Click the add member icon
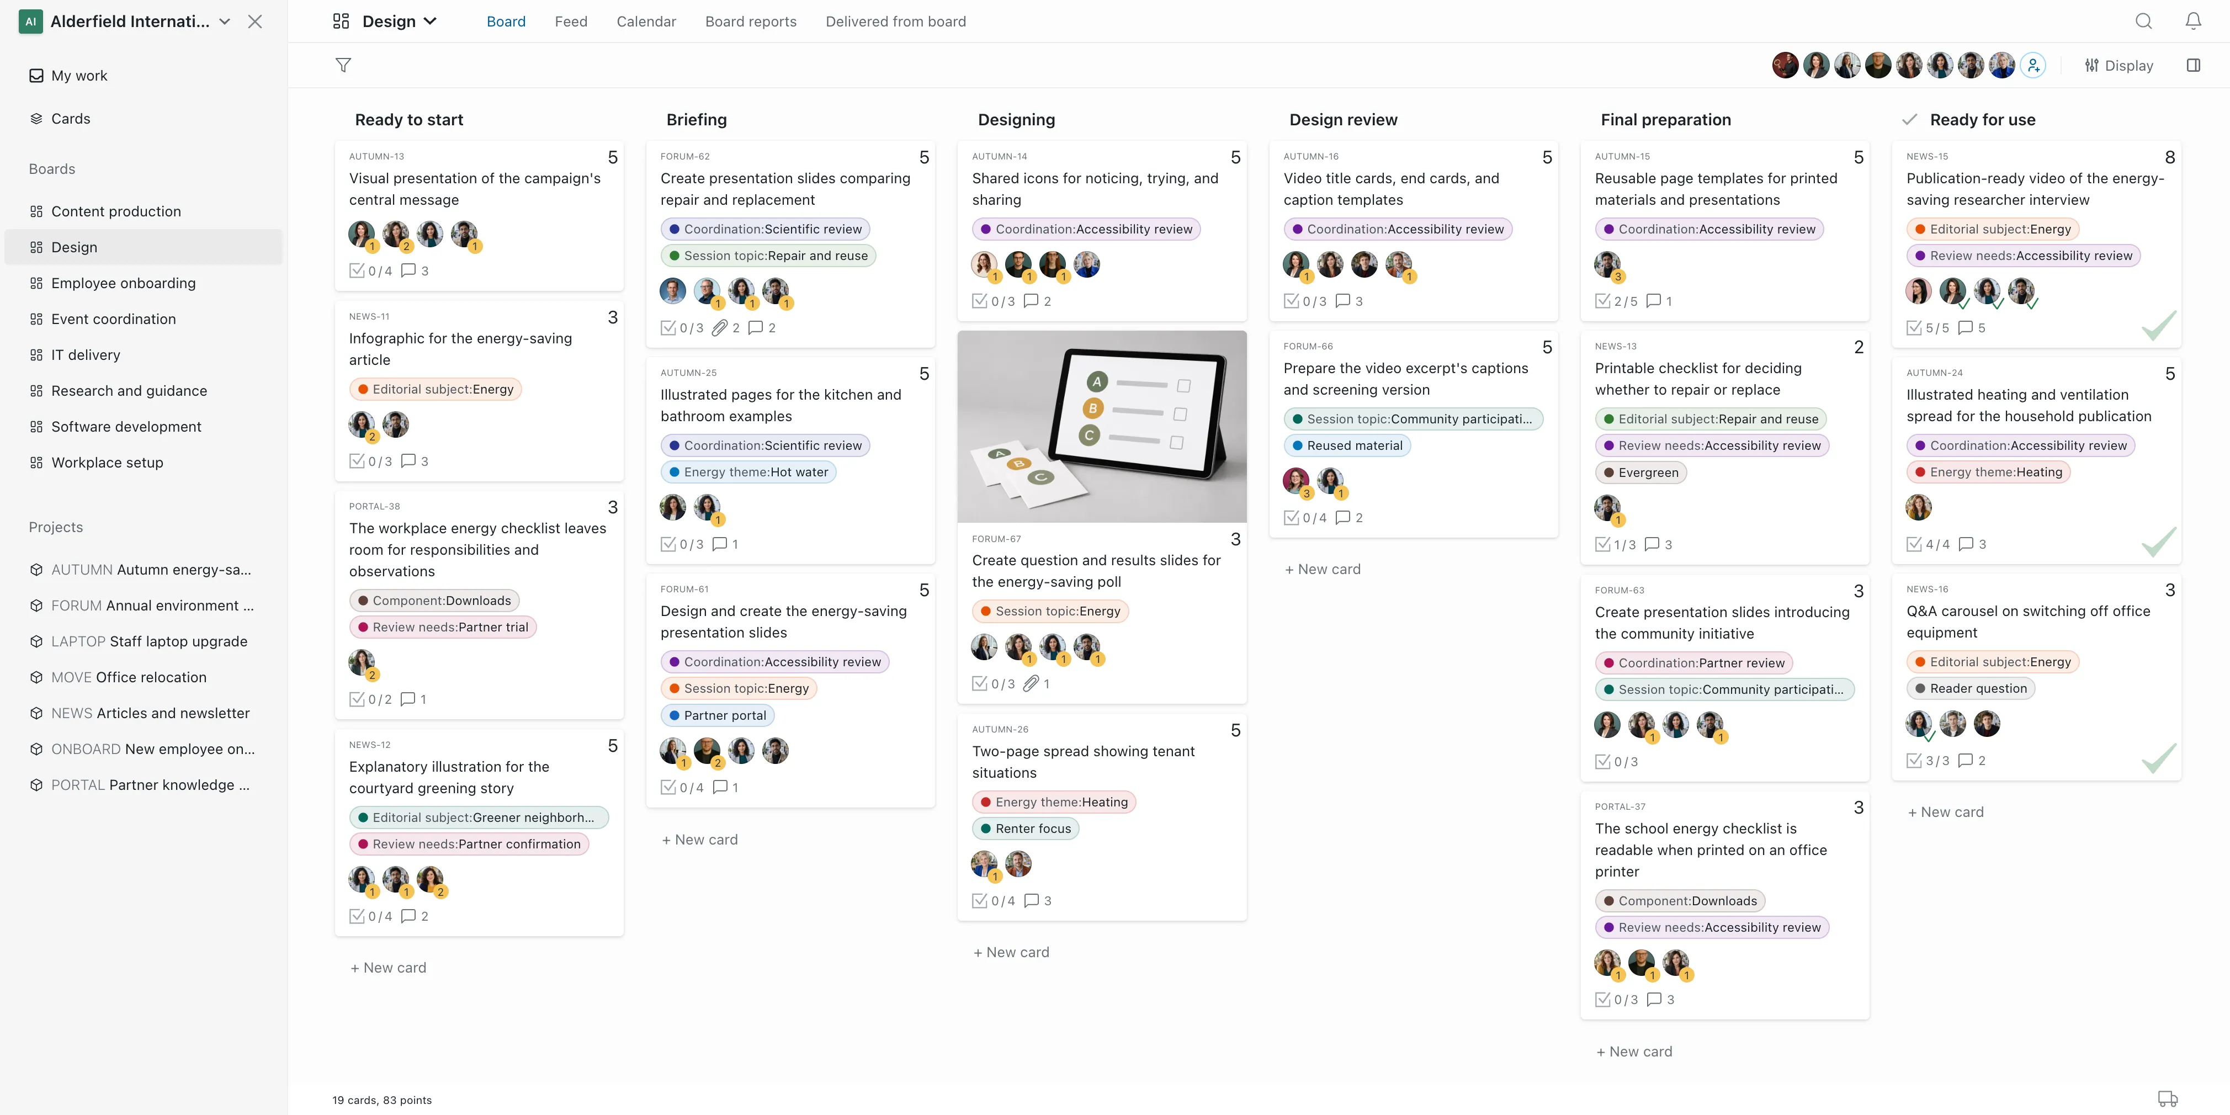 (x=2032, y=65)
